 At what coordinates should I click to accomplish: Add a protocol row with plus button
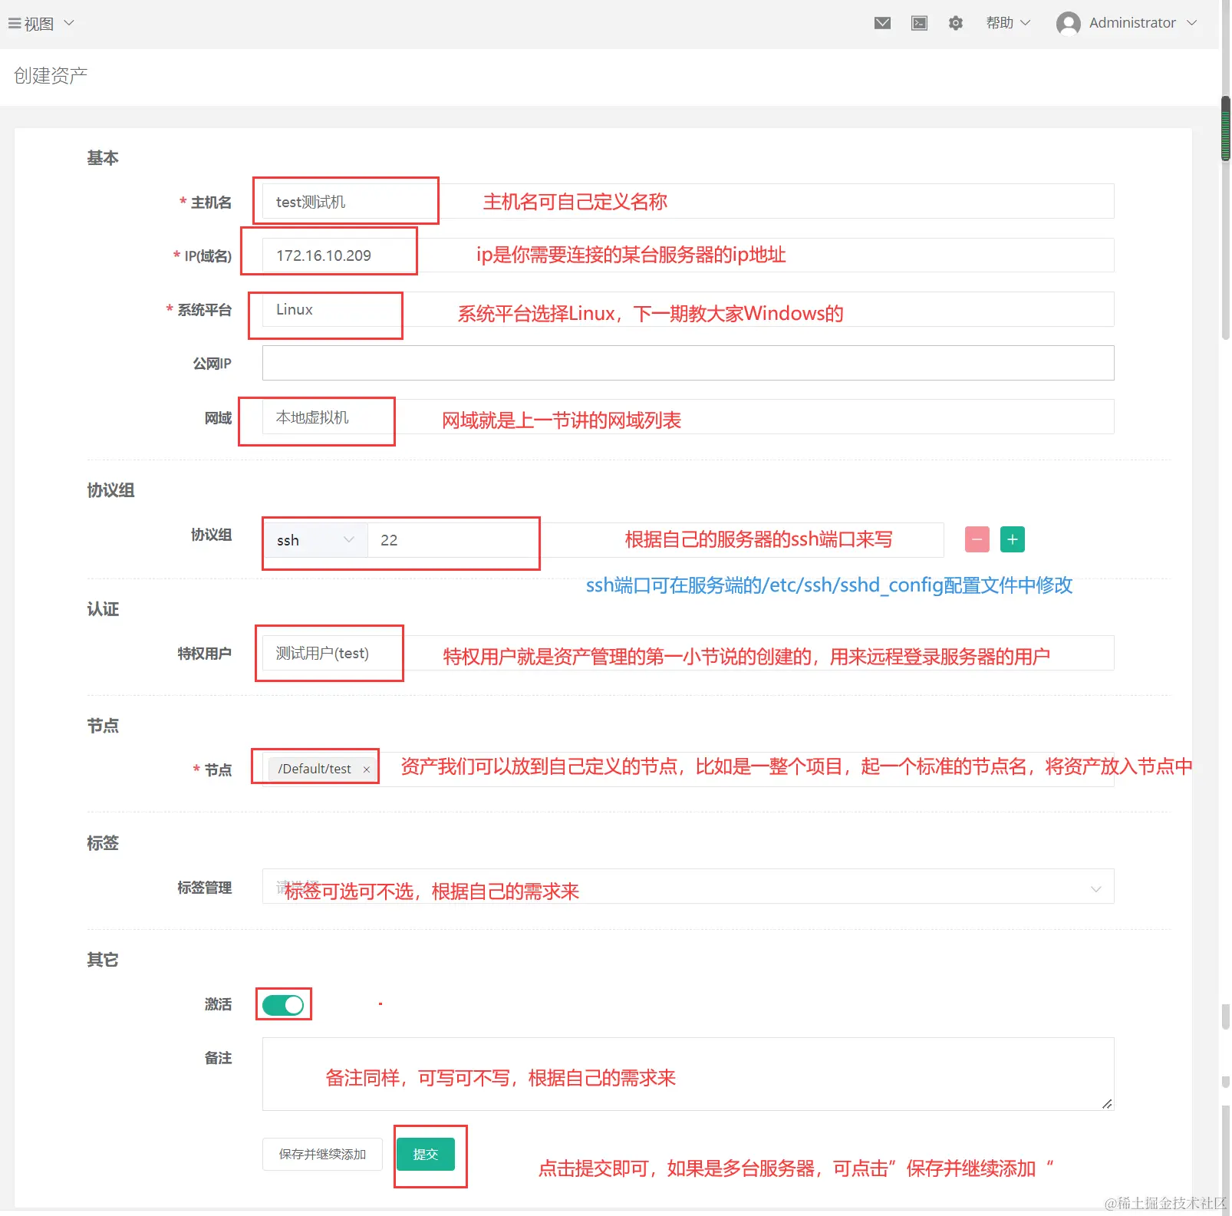point(1013,539)
